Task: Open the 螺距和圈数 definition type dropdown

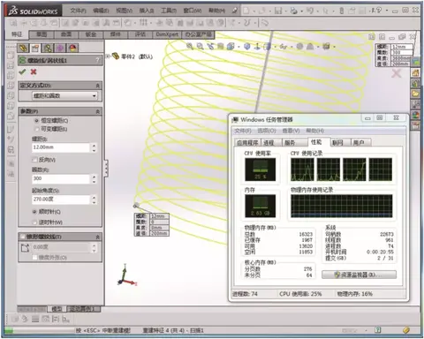Action: click(64, 96)
